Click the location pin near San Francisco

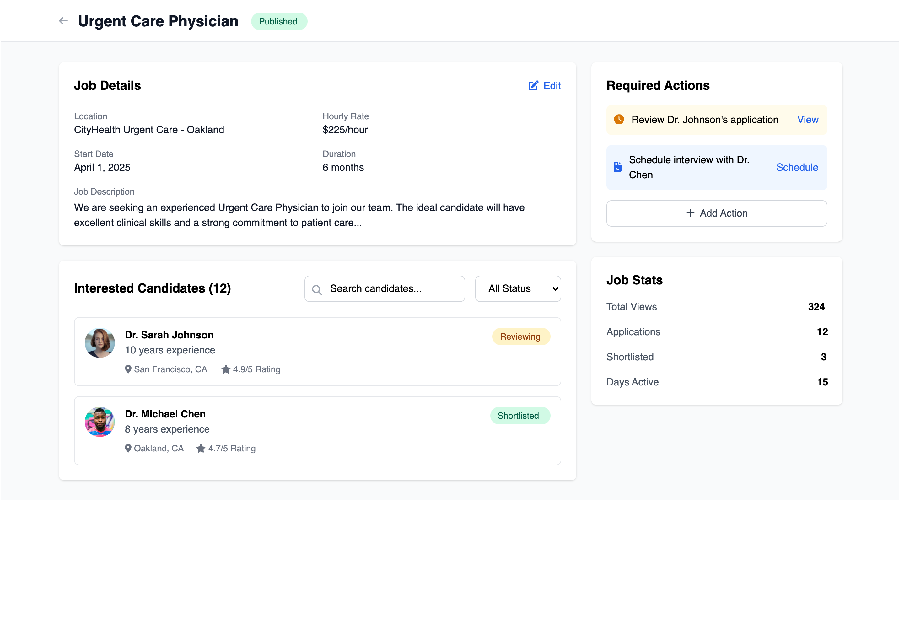click(128, 369)
